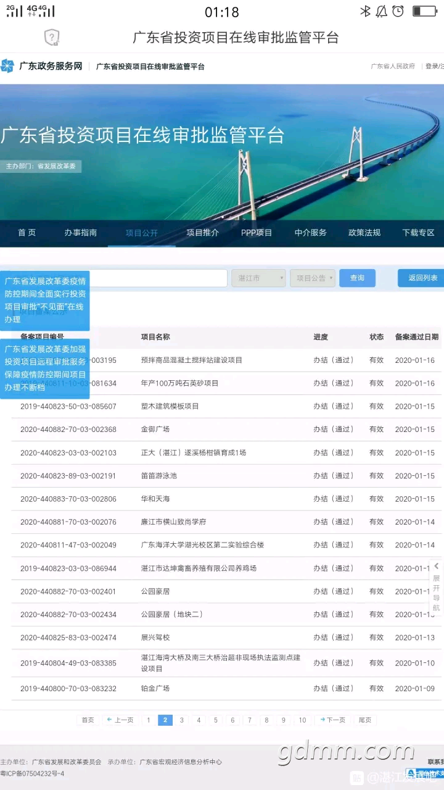
Task: Select current page 2 in pagination
Action: click(x=165, y=720)
